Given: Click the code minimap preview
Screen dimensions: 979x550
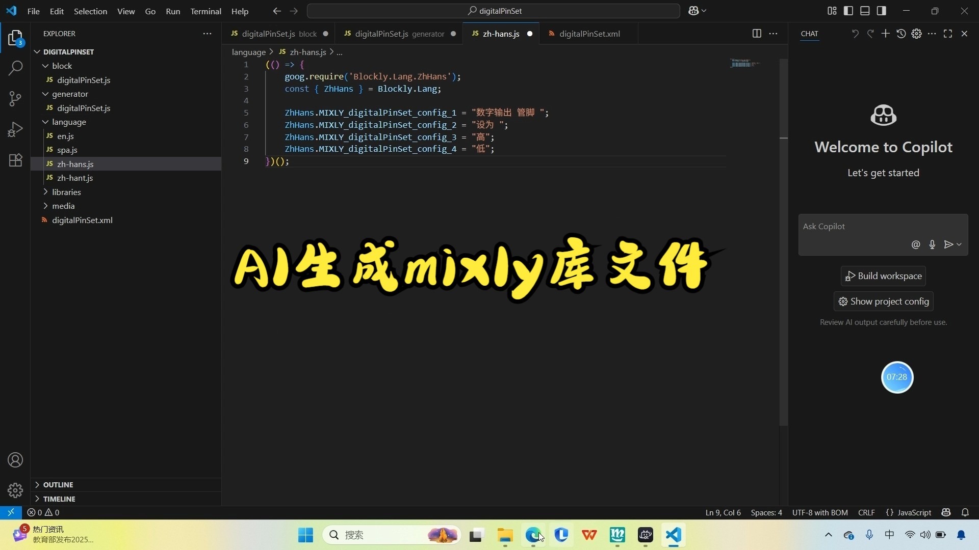Looking at the screenshot, I should 745,63.
